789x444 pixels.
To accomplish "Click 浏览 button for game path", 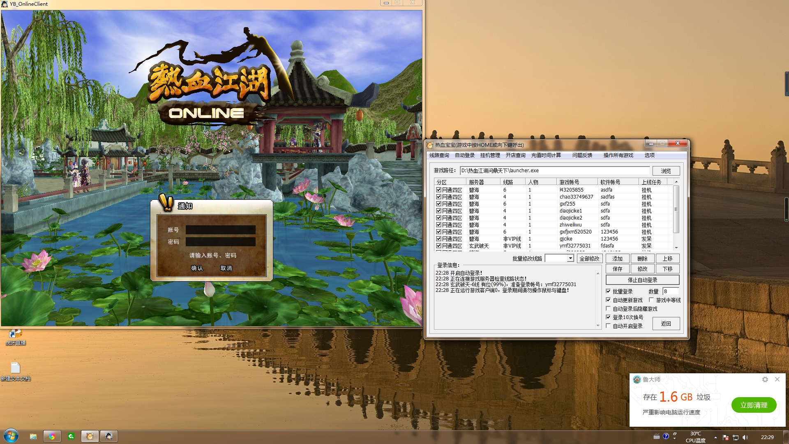I will [666, 171].
